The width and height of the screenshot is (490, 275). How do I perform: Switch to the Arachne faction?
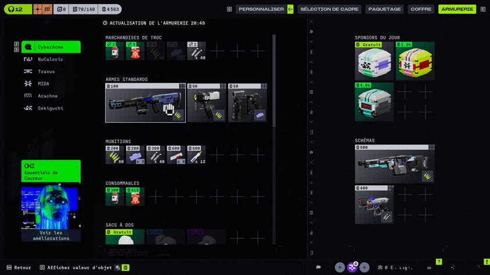[x=48, y=96]
